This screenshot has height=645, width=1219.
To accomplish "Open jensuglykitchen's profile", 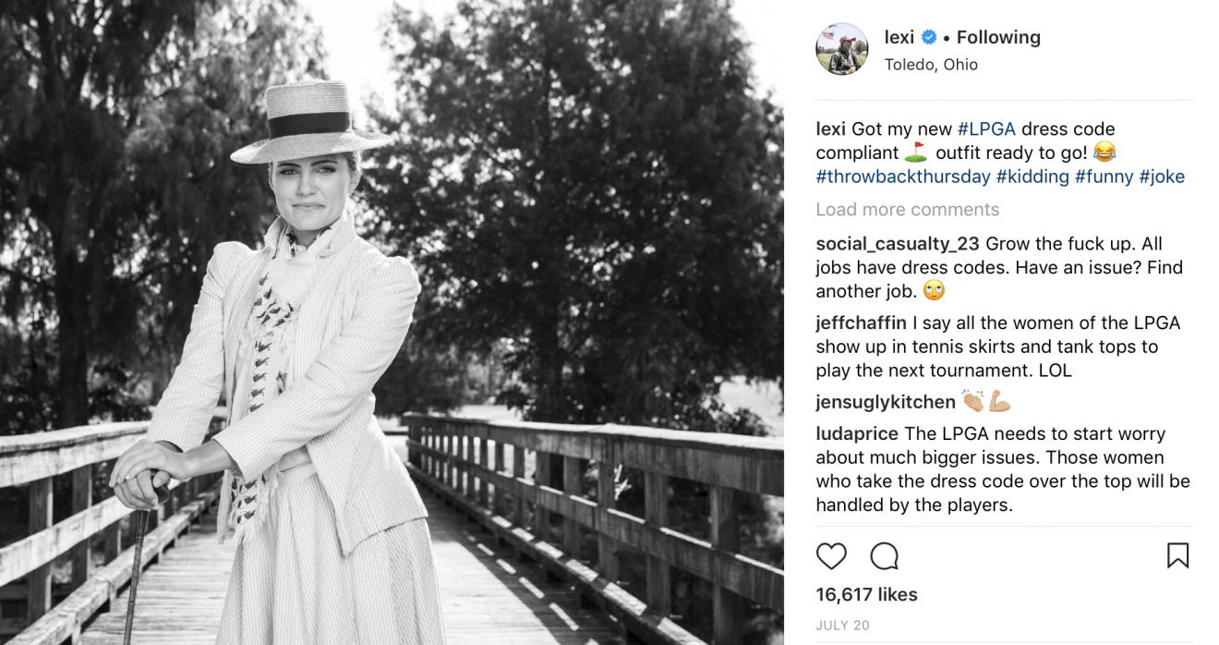I will click(886, 402).
